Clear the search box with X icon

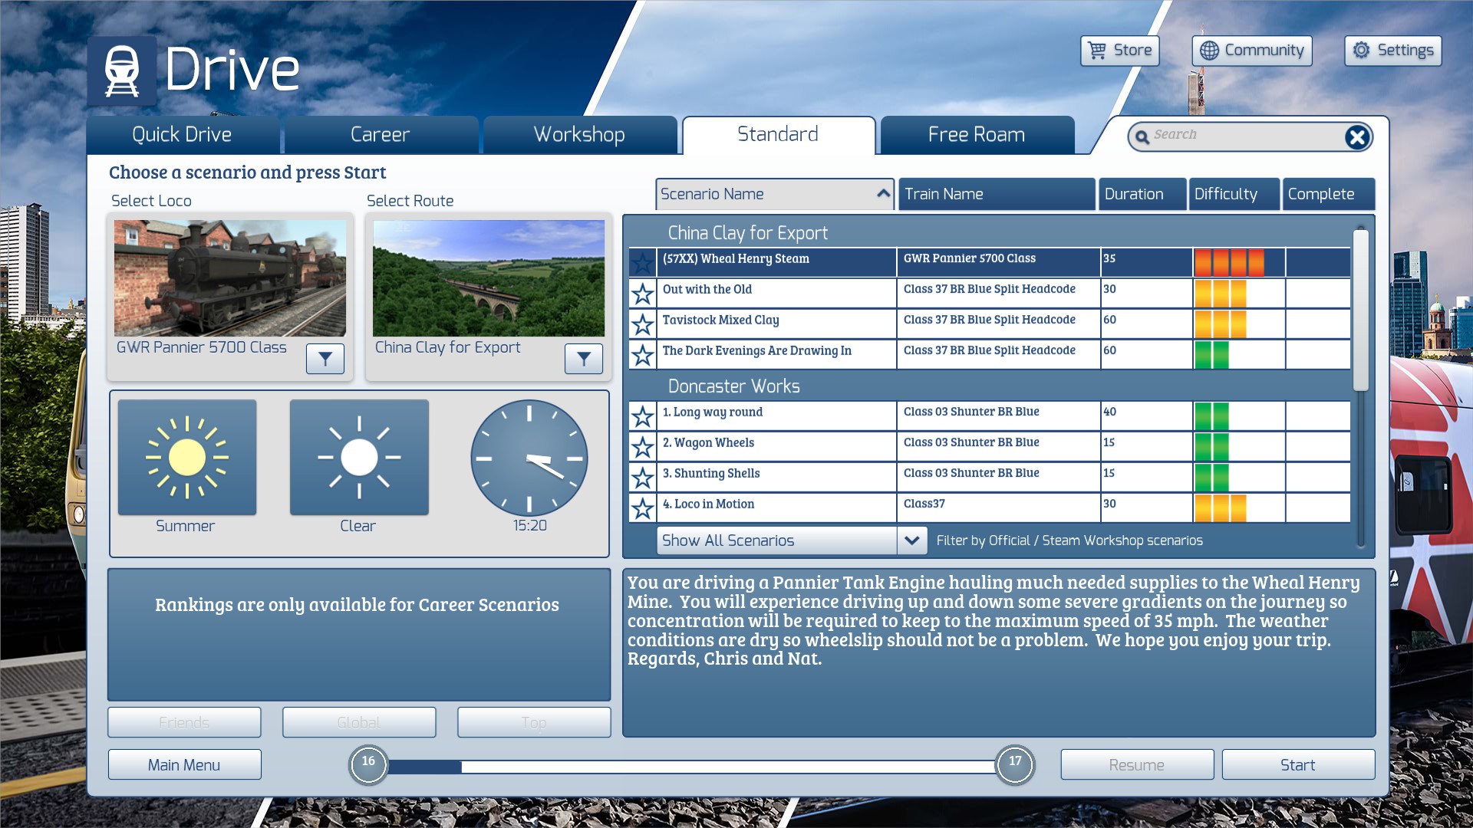(1356, 137)
